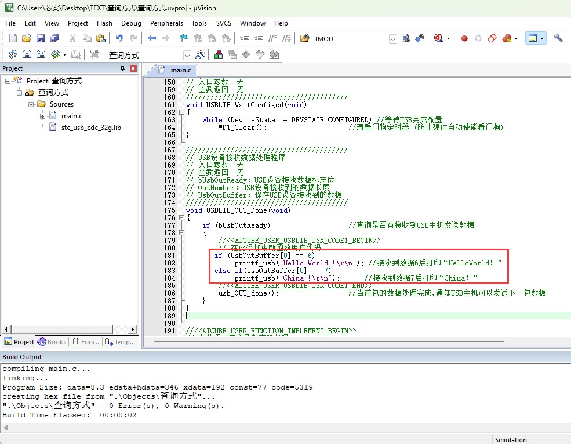Open Configuration wrench icon
The image size is (571, 444).
pos(558,38)
